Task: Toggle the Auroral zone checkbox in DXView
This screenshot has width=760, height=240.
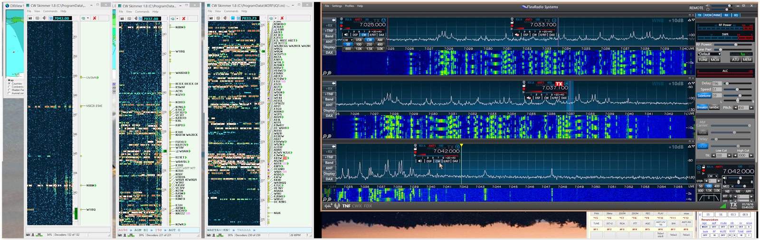Action: (x=16, y=93)
